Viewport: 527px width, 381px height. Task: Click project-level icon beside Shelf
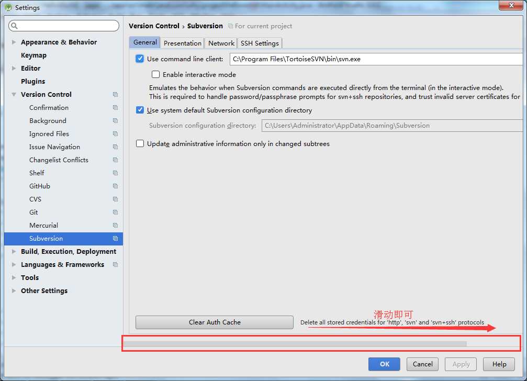pos(115,173)
